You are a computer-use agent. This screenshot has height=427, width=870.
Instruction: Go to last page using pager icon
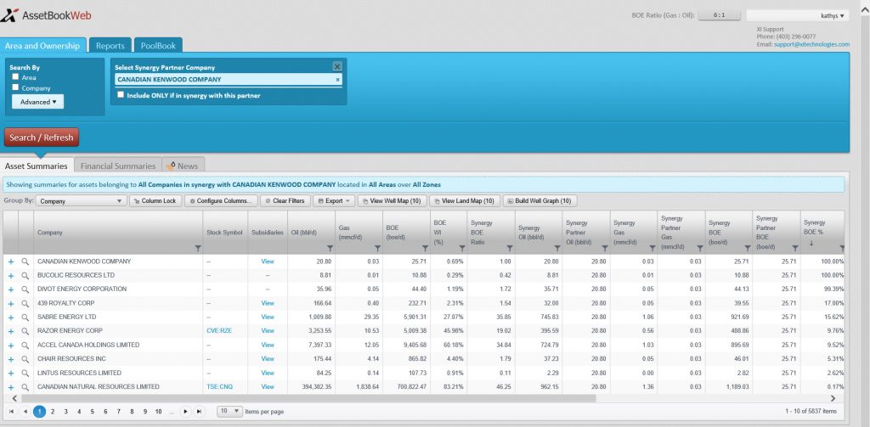click(x=199, y=412)
